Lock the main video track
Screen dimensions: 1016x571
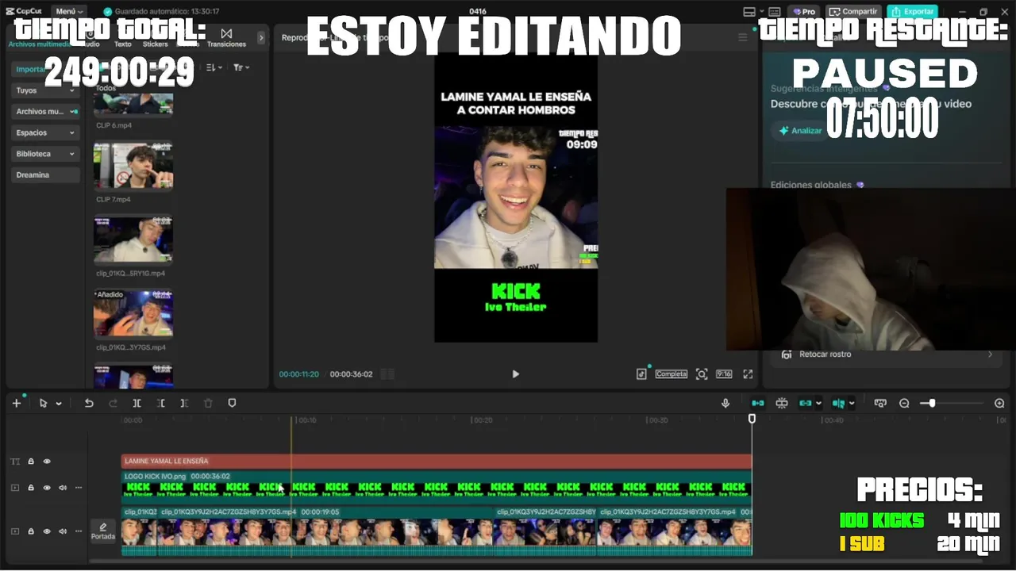31,531
